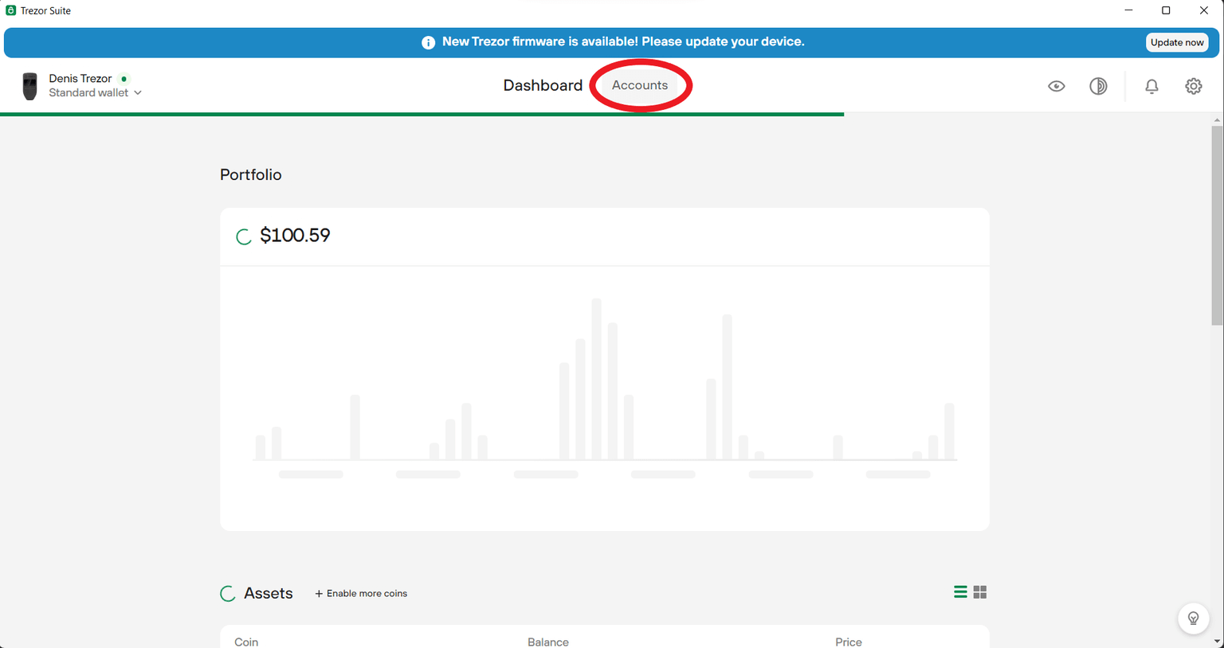This screenshot has width=1224, height=648.
Task: Click the Denis Trezor device name
Action: pos(80,78)
